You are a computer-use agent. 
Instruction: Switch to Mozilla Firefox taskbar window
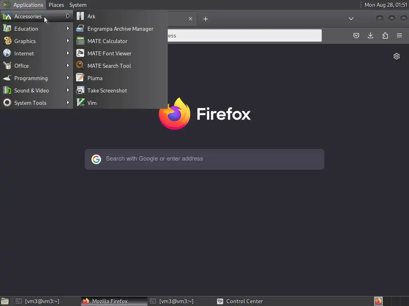point(114,301)
